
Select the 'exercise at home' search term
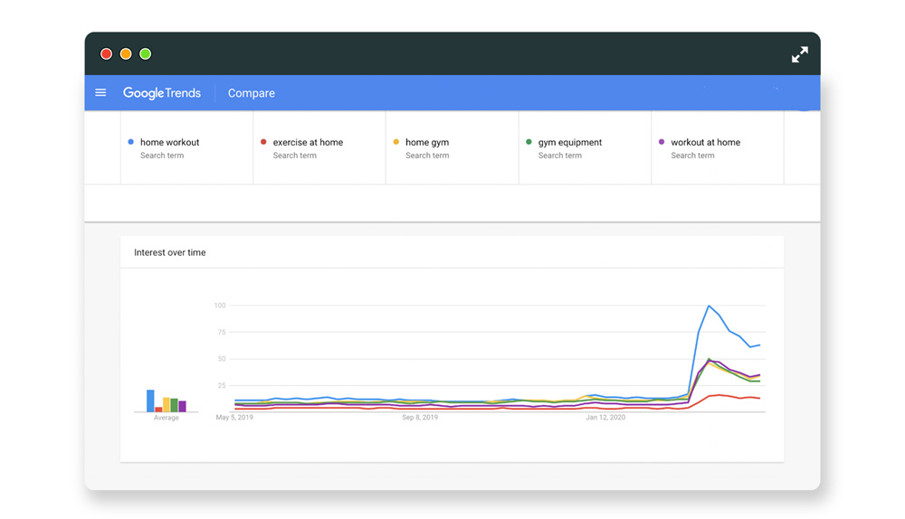[x=308, y=143]
